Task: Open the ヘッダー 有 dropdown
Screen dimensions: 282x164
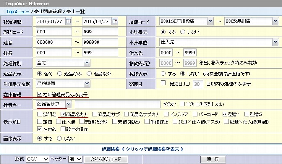Action: pos(75,159)
